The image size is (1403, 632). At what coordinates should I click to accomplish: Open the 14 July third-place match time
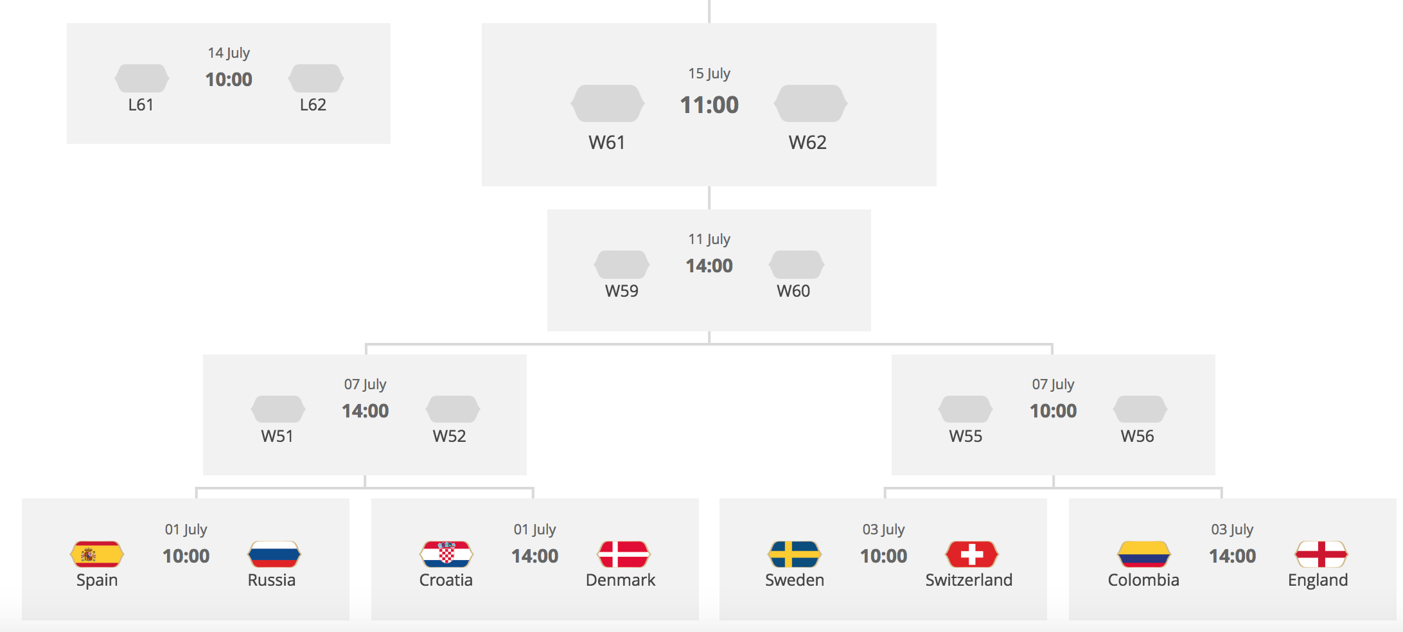229,80
